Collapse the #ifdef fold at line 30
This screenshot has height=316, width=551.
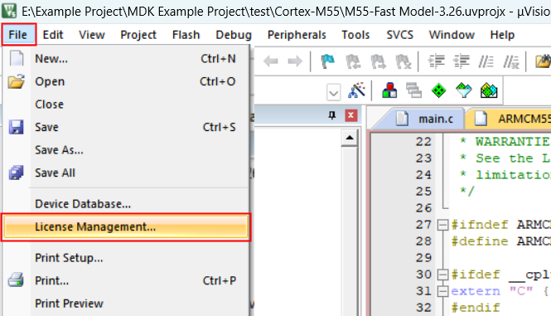click(x=442, y=275)
